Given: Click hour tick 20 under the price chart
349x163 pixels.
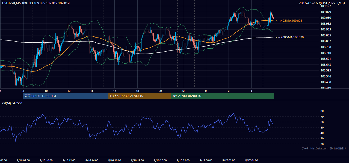Looking at the screenshot, I should click(x=160, y=91).
